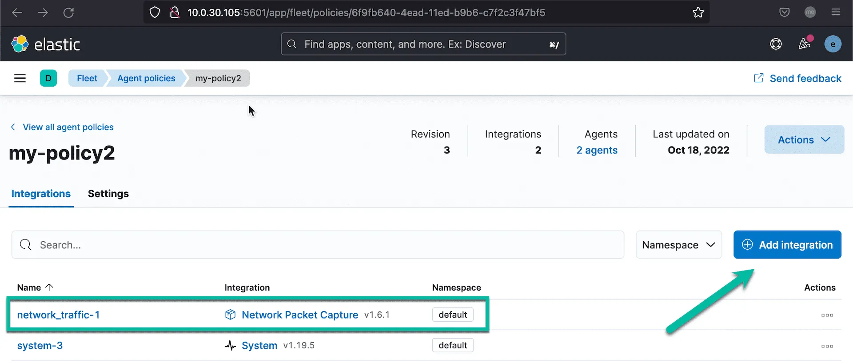Screen dimensions: 853x363
Task: Open the Network Packet Capture integration link
Action: click(x=299, y=315)
